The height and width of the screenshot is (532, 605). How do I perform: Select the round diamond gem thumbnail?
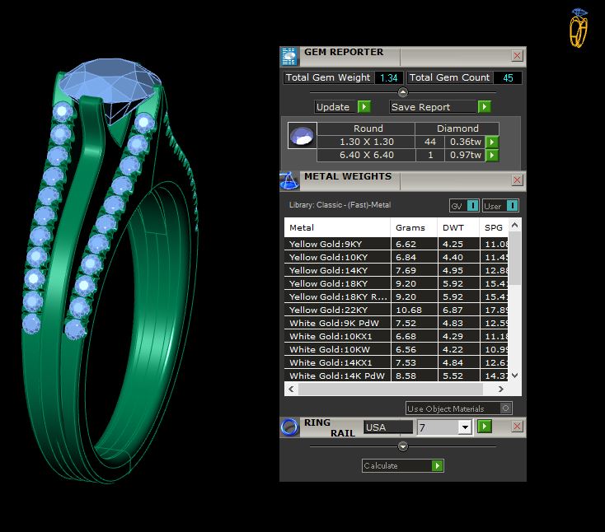[x=302, y=135]
